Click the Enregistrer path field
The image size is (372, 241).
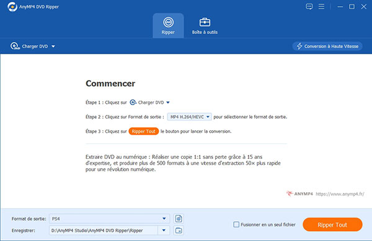pyautogui.click(x=104, y=230)
